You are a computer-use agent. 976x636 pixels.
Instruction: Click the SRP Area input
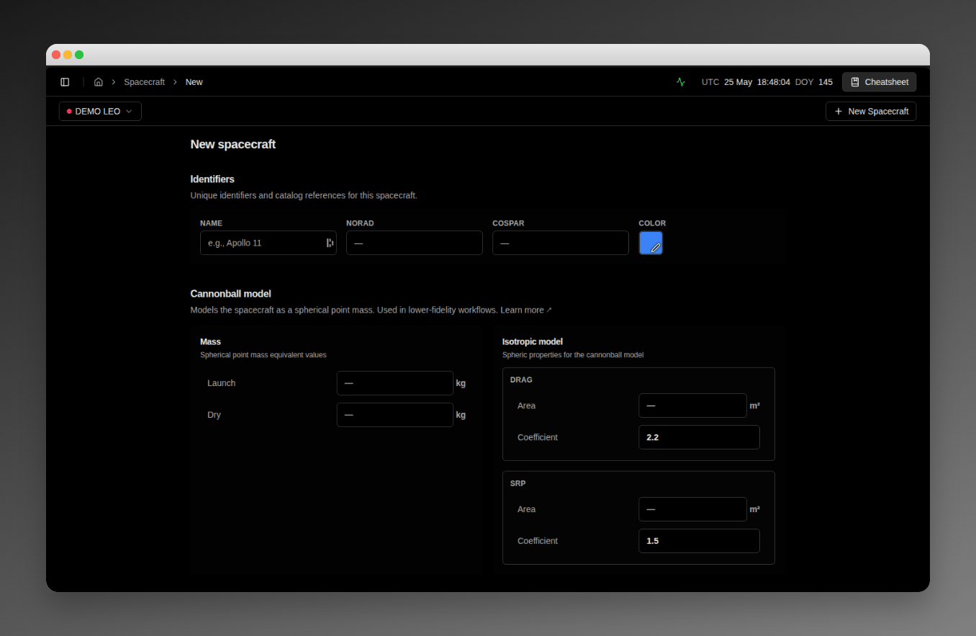pyautogui.click(x=692, y=509)
